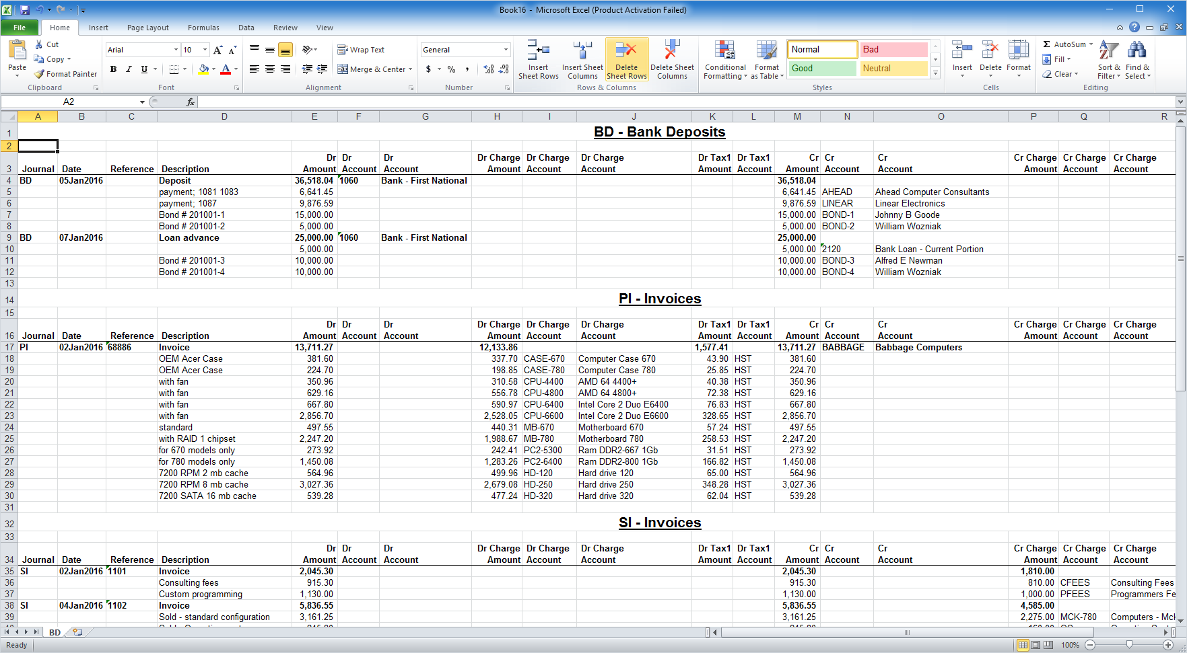Viewport: 1187px width, 653px height.
Task: Toggle Wrap Text for the cell
Action: [x=361, y=50]
